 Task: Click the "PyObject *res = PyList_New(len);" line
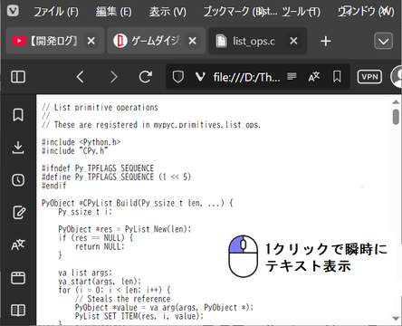pos(125,229)
